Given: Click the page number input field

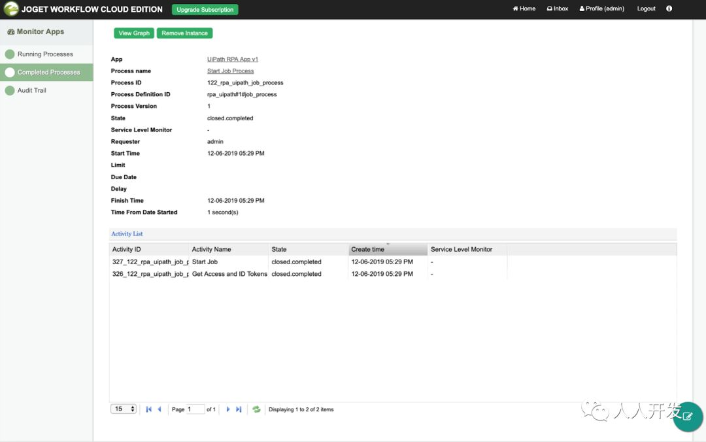Looking at the screenshot, I should [195, 409].
